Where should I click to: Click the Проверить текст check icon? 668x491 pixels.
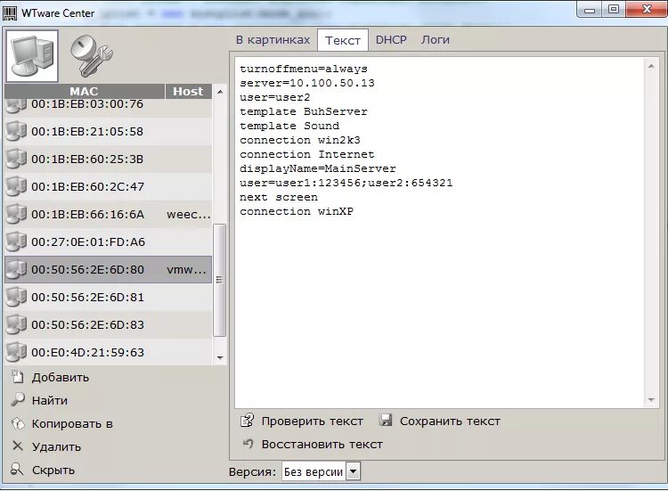tap(247, 421)
